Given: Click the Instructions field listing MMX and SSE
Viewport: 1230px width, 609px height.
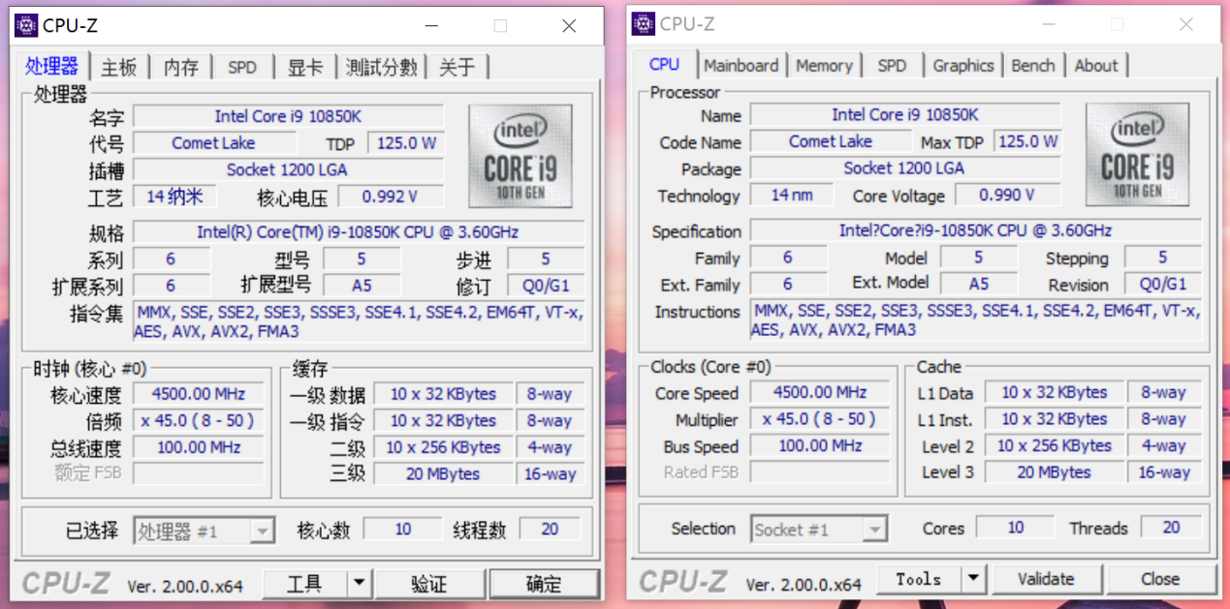Looking at the screenshot, I should point(977,320).
